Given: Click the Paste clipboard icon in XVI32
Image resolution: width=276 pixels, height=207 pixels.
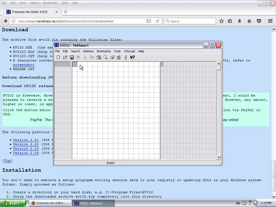Looking at the screenshot, I should click(x=99, y=57).
